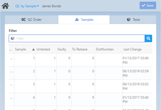Click the box icon on Tests tab

click(129, 19)
